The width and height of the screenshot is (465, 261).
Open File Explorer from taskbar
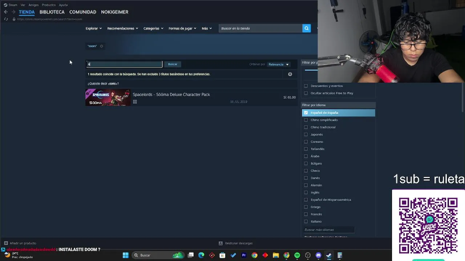click(x=276, y=255)
